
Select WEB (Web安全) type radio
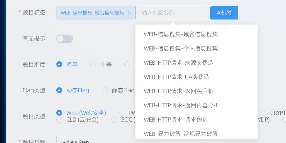tap(59, 113)
